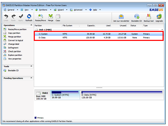Click the Change label icon
The height and width of the screenshot is (126, 168).
pos(5,44)
